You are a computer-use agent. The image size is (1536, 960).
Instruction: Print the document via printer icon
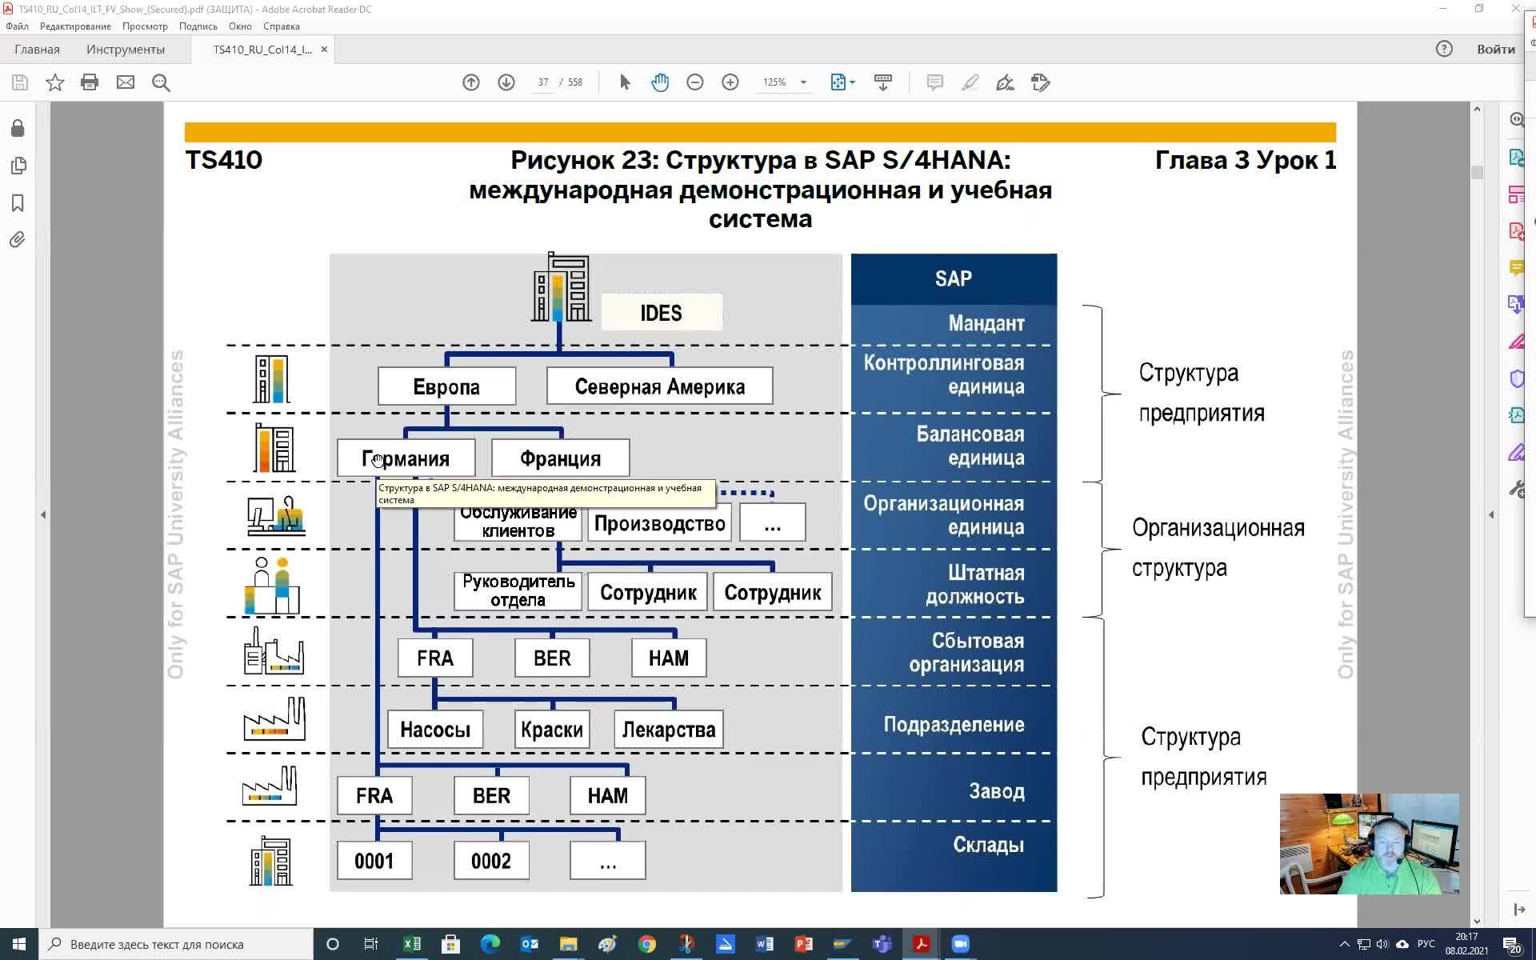[x=90, y=82]
